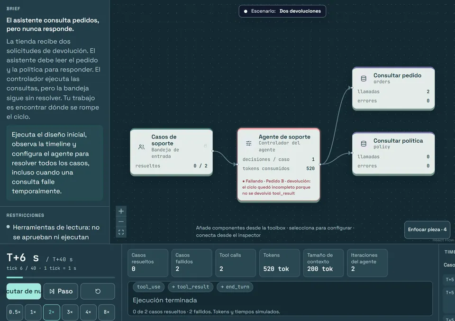Click the 'Herramientas de lectura' restriction item

[x=56, y=232]
